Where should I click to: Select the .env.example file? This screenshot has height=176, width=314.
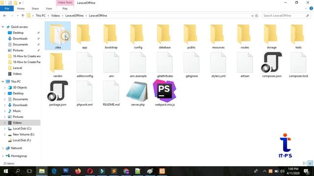point(138,65)
